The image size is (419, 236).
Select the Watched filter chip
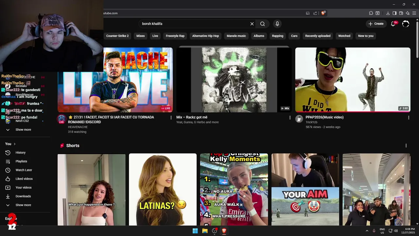pos(344,36)
